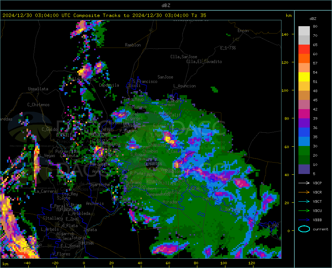Click the green VBCU arrow icon
Image resolution: width=332 pixels, height=268 pixels.
point(304,211)
